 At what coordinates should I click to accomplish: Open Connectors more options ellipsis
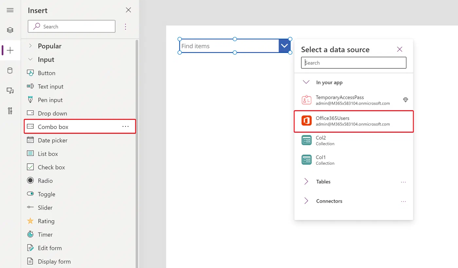403,201
